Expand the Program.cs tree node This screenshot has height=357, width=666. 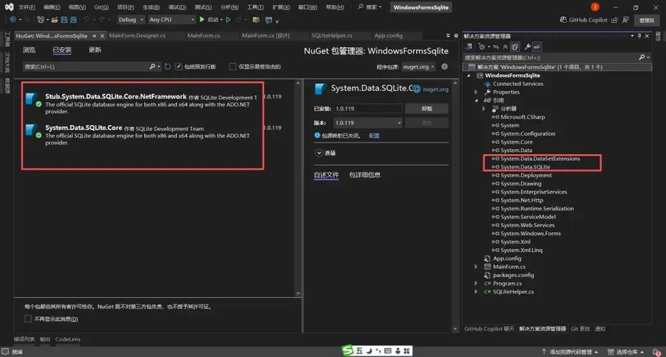pos(476,283)
